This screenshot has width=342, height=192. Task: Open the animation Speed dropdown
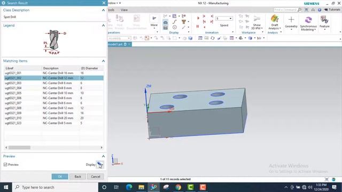coord(230,19)
